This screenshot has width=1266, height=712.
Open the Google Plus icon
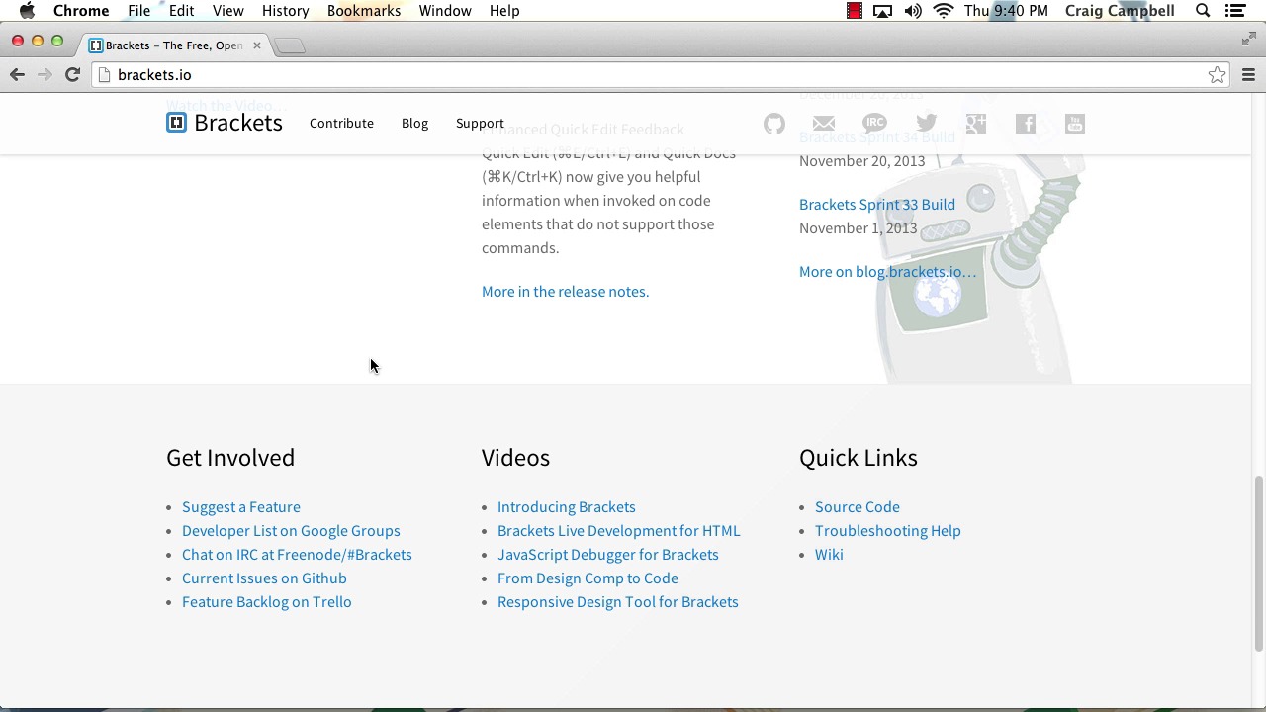coord(976,124)
